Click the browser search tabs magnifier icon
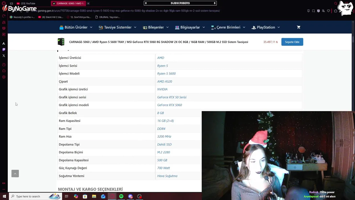 coord(336,4)
